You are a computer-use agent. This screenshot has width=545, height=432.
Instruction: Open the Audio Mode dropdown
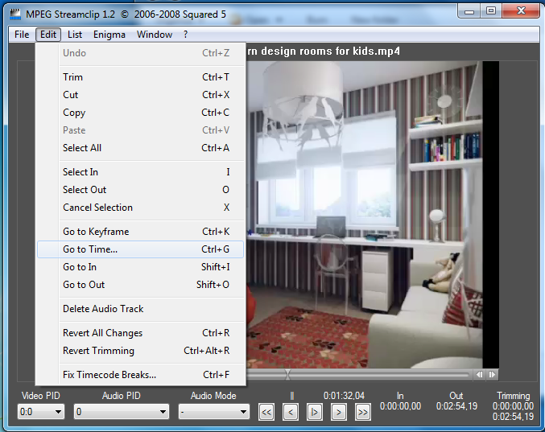pyautogui.click(x=214, y=412)
